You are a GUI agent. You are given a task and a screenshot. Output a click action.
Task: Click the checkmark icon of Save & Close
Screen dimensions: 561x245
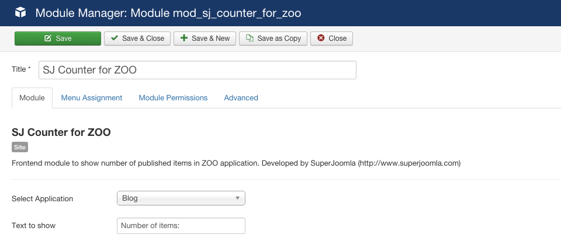(x=115, y=38)
